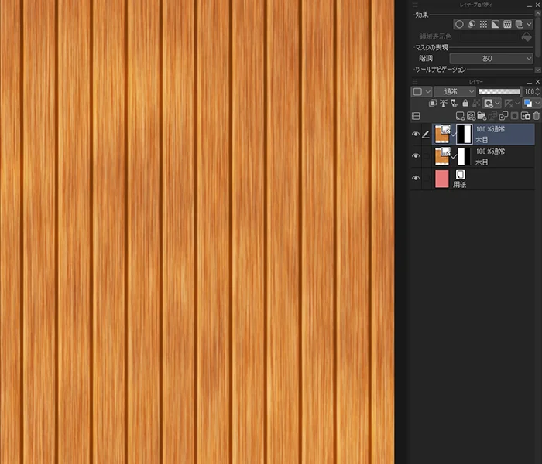Click the wood grain canvas image
This screenshot has width=542, height=464.
(x=197, y=232)
